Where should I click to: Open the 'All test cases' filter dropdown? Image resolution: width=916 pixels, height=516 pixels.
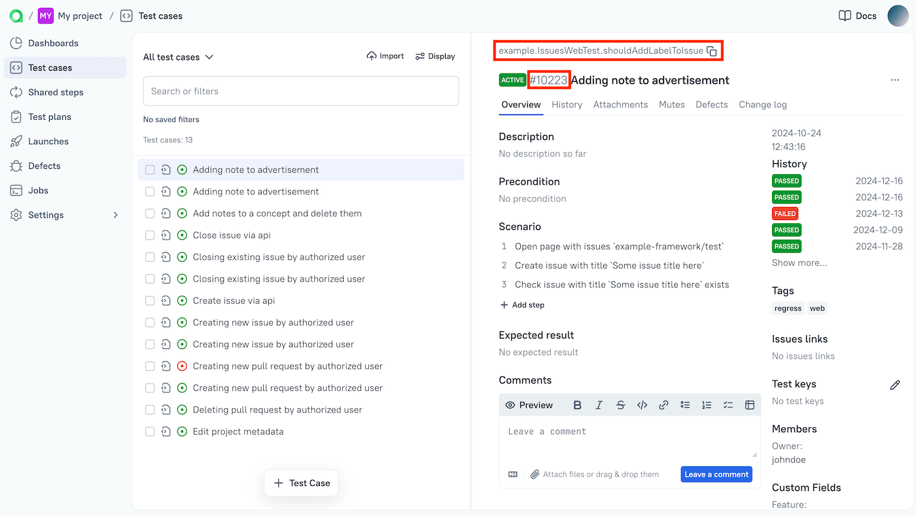178,57
